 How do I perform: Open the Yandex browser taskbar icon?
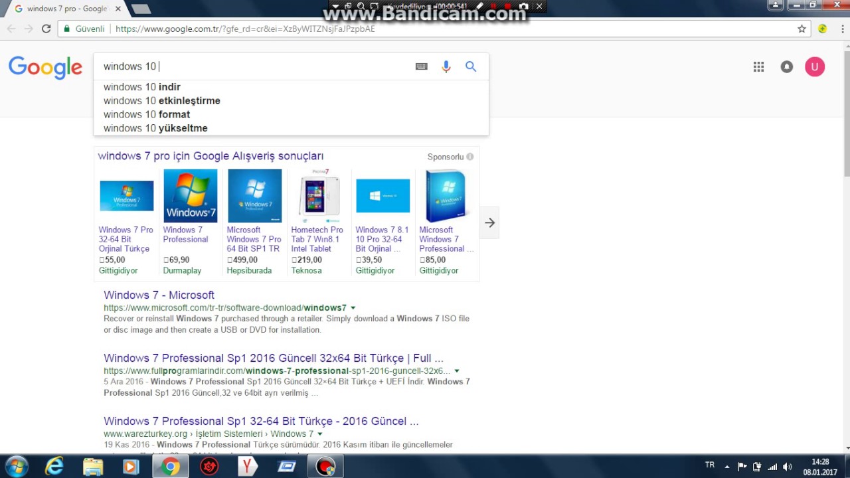tap(248, 467)
